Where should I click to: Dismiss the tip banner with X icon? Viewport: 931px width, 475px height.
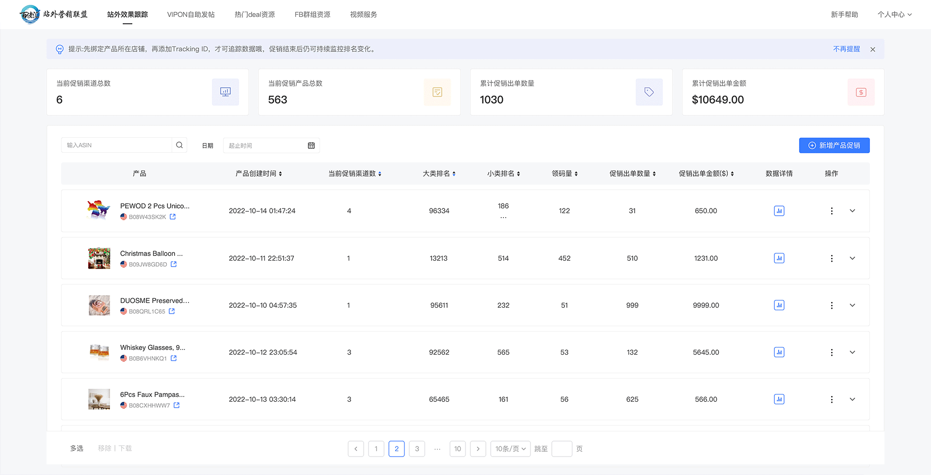tap(872, 49)
